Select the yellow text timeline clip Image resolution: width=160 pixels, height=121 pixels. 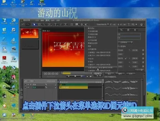tap(74, 87)
